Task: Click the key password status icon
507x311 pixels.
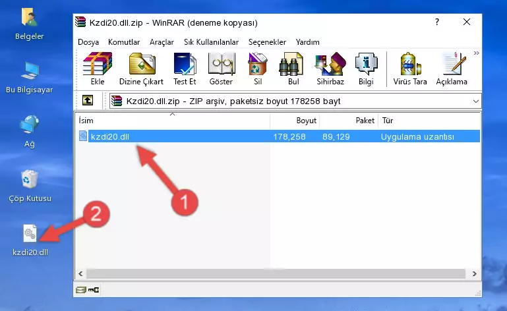Action: pos(94,290)
